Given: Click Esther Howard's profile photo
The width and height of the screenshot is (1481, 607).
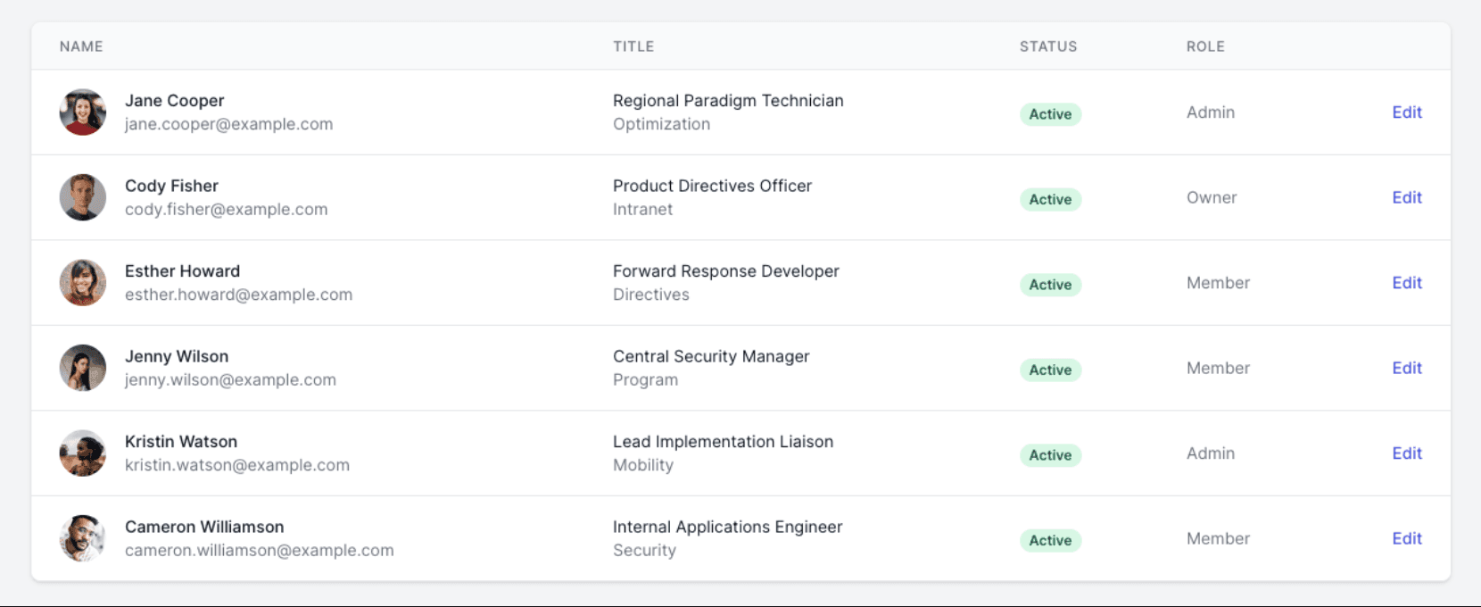Looking at the screenshot, I should [83, 283].
